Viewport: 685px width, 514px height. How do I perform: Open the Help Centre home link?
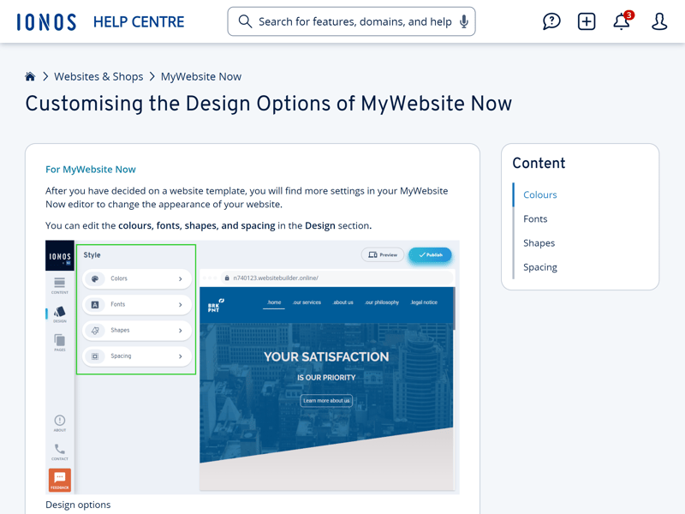click(139, 22)
